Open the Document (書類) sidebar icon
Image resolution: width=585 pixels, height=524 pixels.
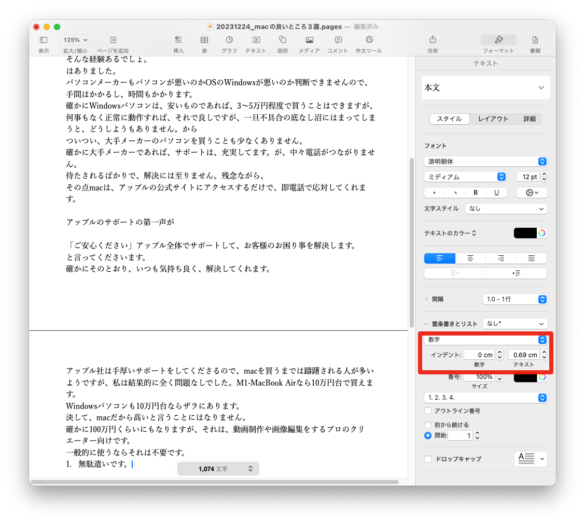(535, 40)
